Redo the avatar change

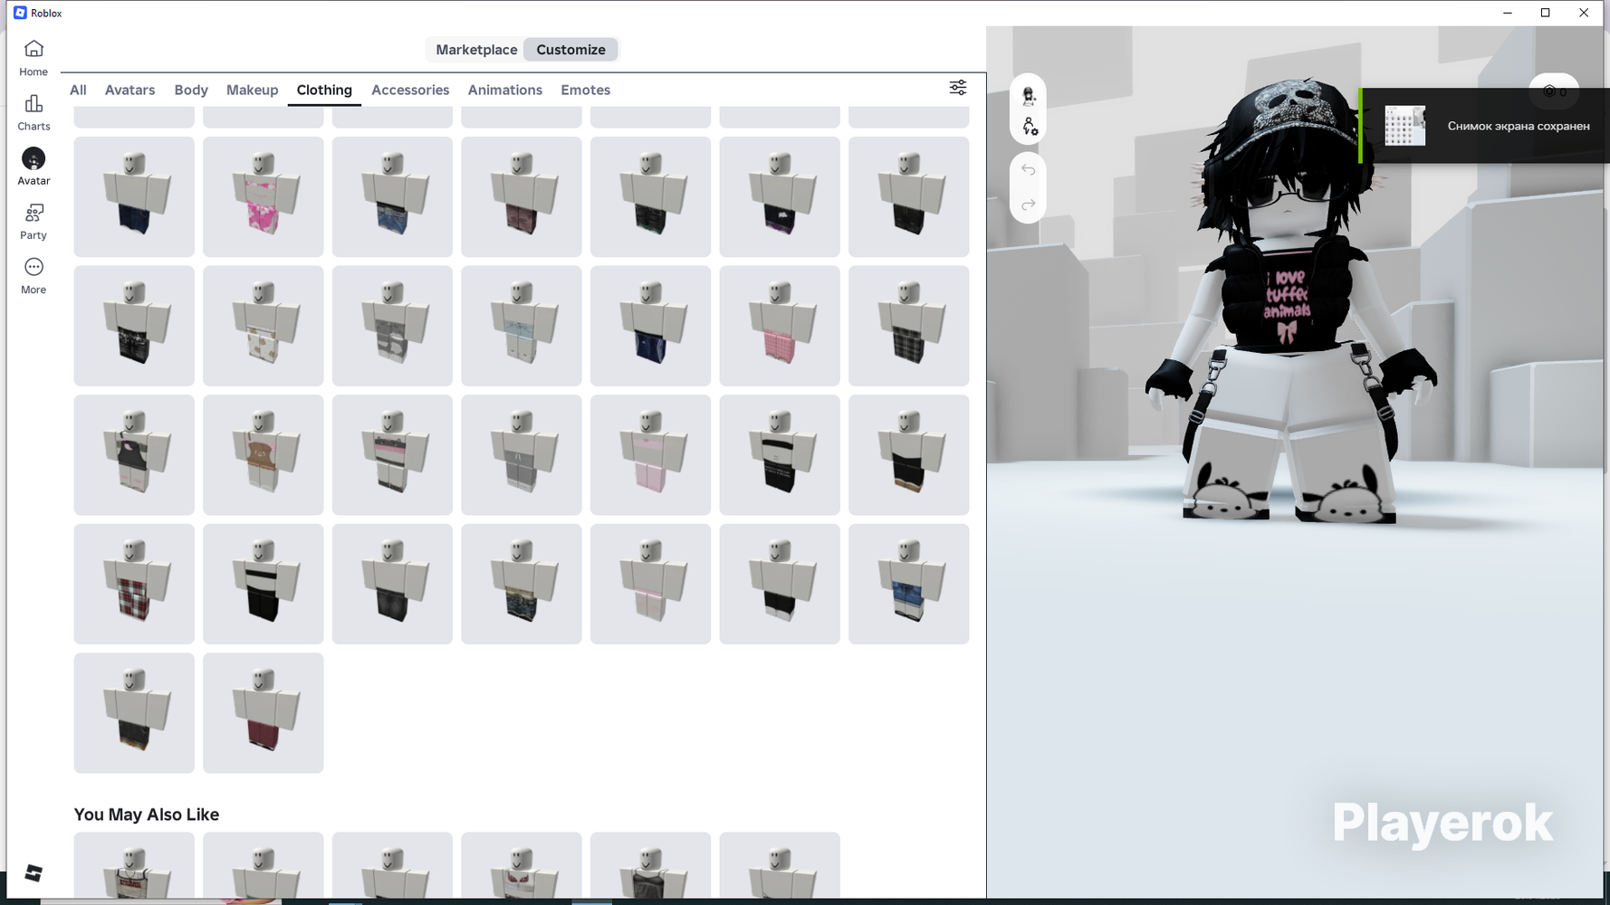pyautogui.click(x=1029, y=205)
